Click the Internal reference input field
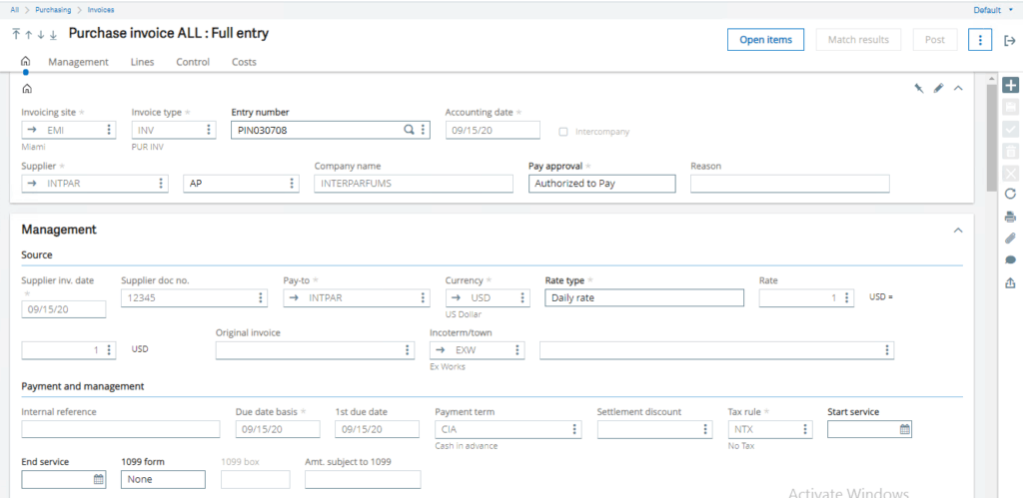Viewport: 1023px width, 498px height. (x=120, y=429)
